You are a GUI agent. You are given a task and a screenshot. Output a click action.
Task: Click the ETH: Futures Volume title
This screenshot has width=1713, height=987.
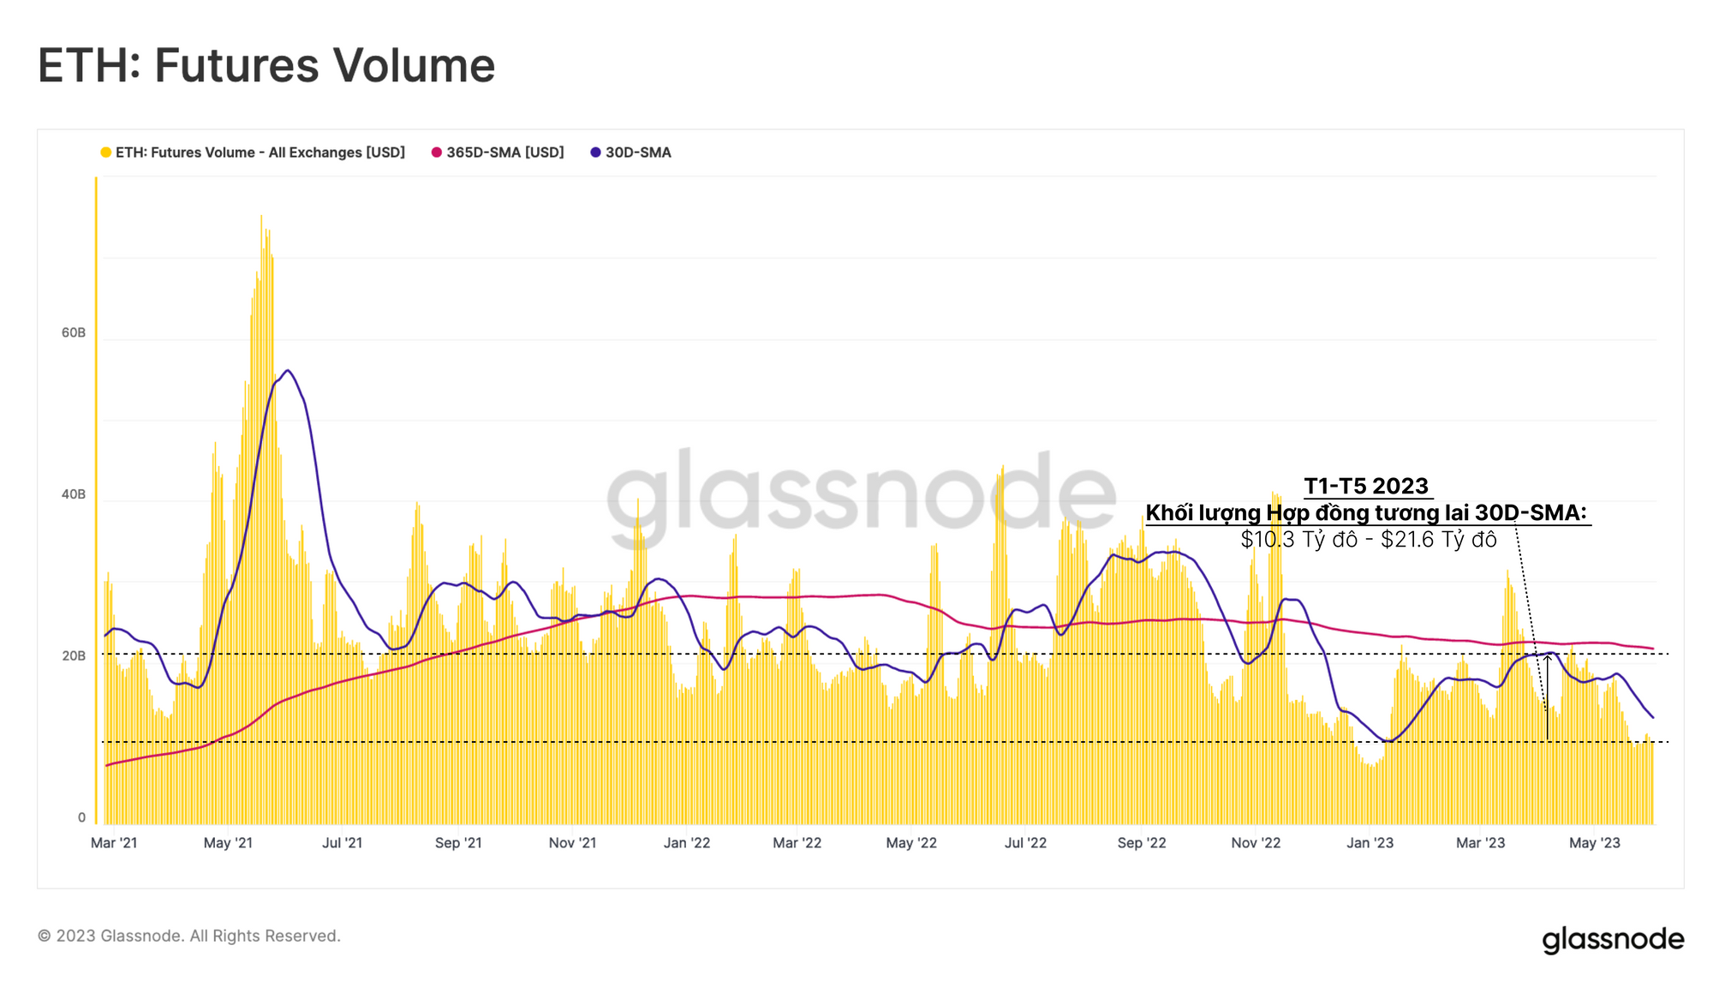pos(266,65)
